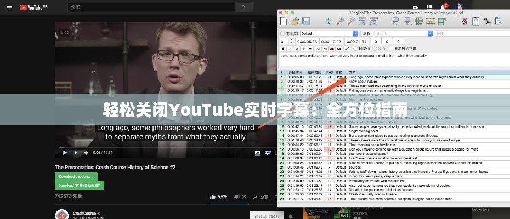The height and width of the screenshot is (219, 510).
Task: Open script properties with the clipboard icon
Action: [475, 21]
